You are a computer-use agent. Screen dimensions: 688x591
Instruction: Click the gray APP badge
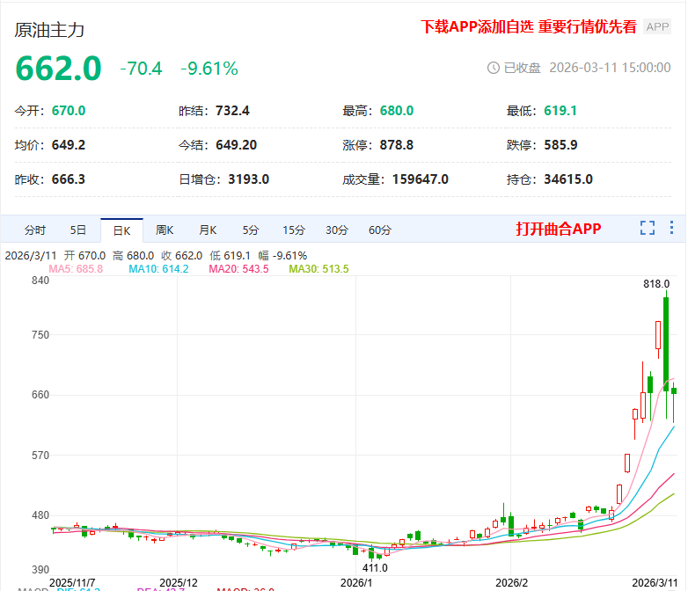[x=657, y=27]
